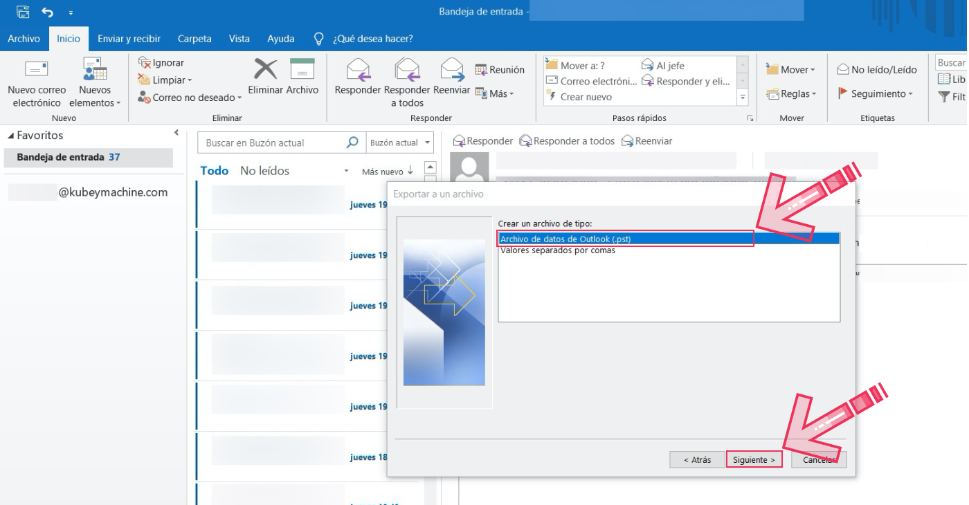Click Responder a todos ribbon icon
The height and width of the screenshot is (505, 969).
click(x=407, y=70)
